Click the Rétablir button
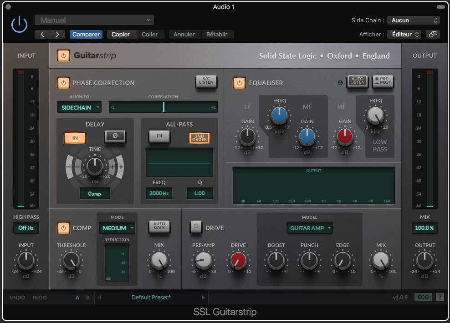 217,35
